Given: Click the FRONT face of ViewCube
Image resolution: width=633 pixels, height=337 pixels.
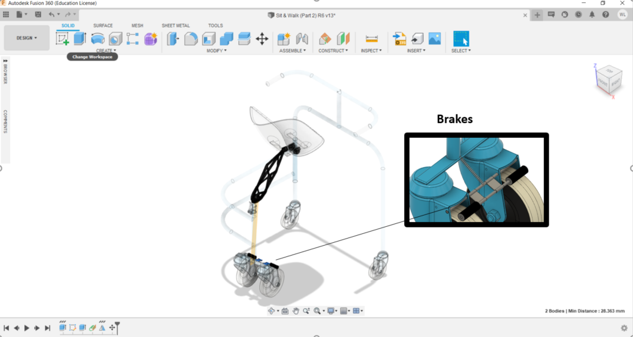Looking at the screenshot, I should tap(602, 81).
